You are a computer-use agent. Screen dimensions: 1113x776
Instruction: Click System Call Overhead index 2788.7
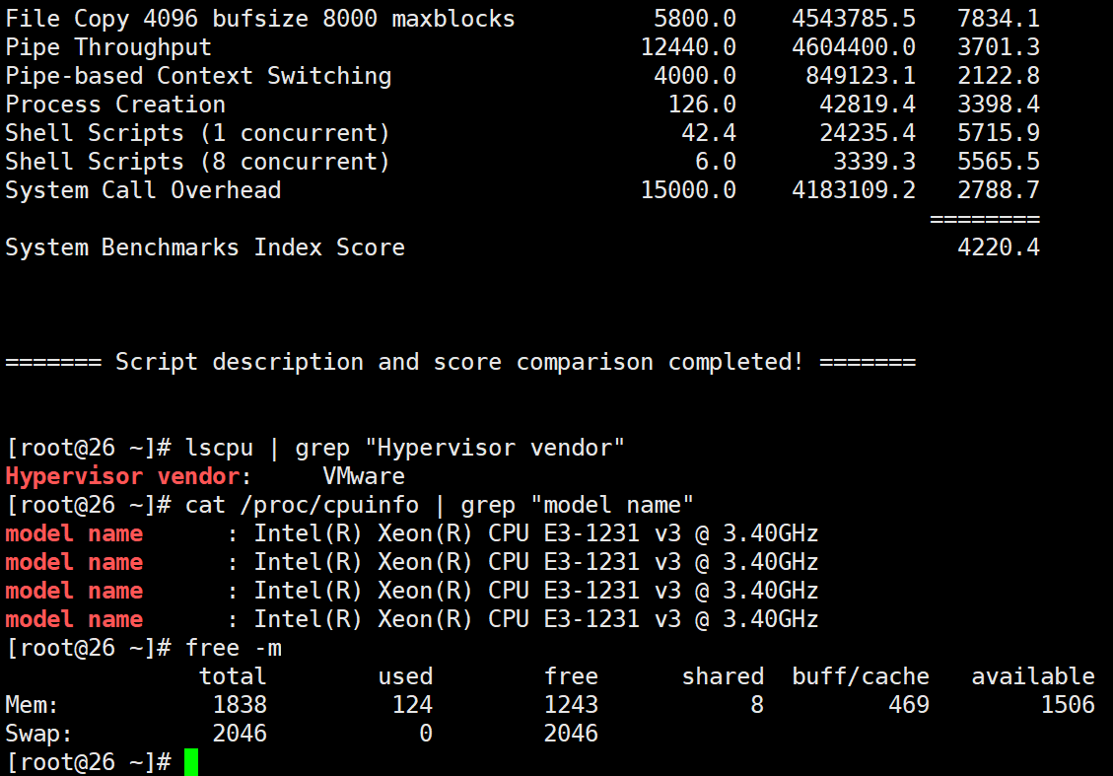(998, 190)
